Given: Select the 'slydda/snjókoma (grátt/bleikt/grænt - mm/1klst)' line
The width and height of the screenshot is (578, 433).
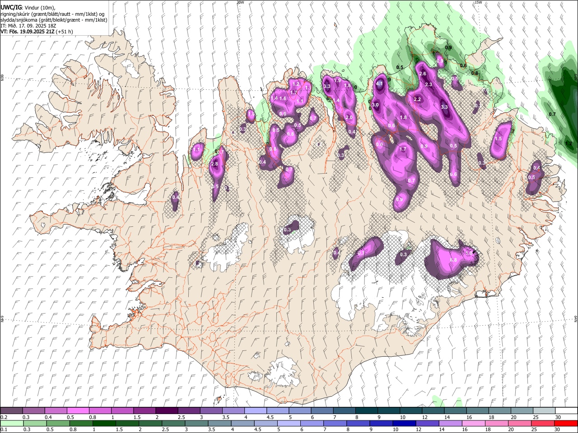Looking at the screenshot, I should pyautogui.click(x=54, y=20).
